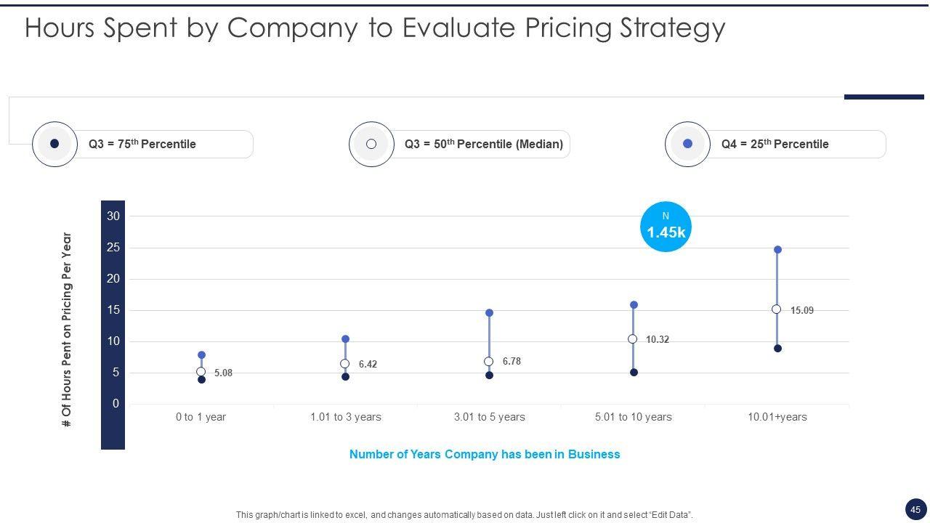The height and width of the screenshot is (523, 930).
Task: Select the median marker labeled 10.32
Action: [633, 339]
